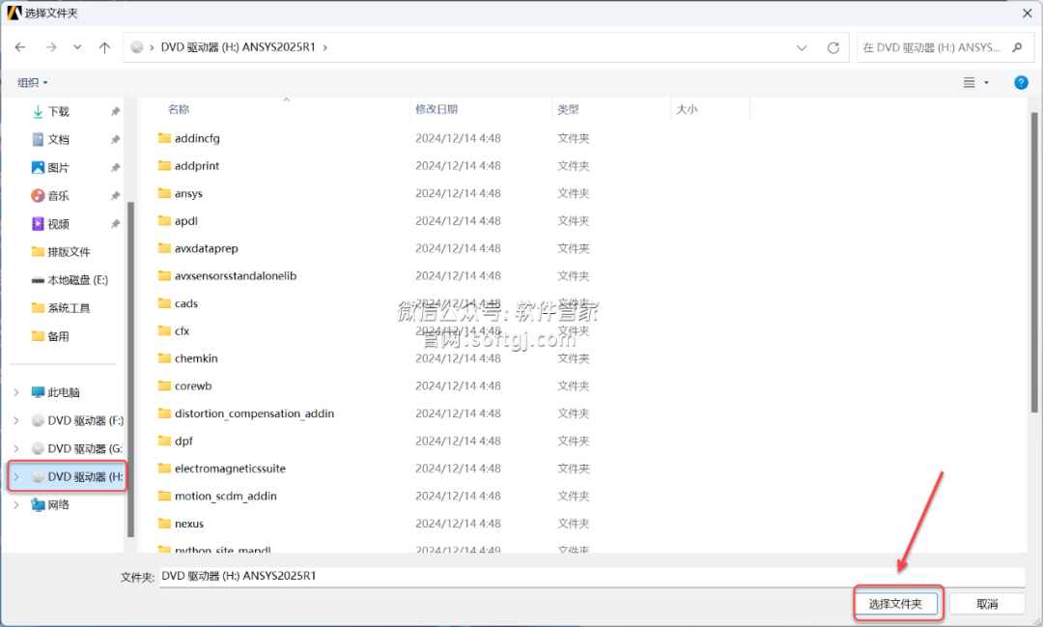Open 本地磁盘 (E:) in sidebar
This screenshot has height=627, width=1043.
point(77,279)
